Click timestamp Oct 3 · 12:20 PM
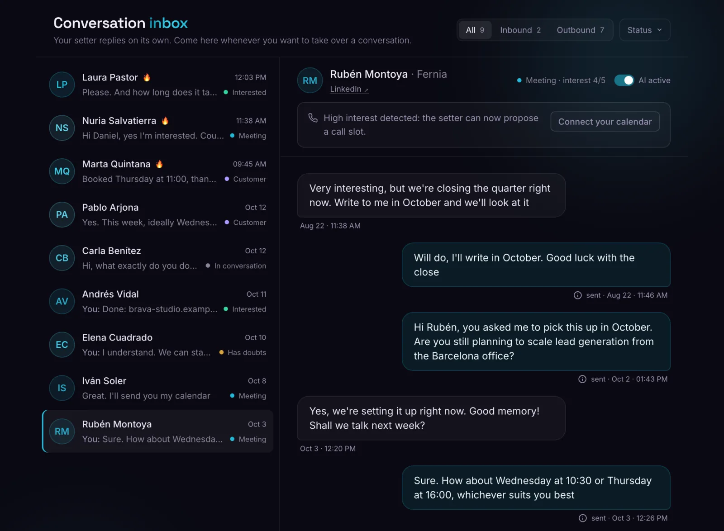The width and height of the screenshot is (724, 531). pos(328,449)
